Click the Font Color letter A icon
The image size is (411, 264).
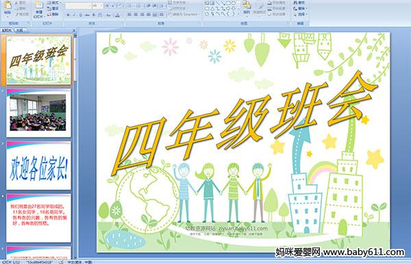pyautogui.click(x=117, y=15)
